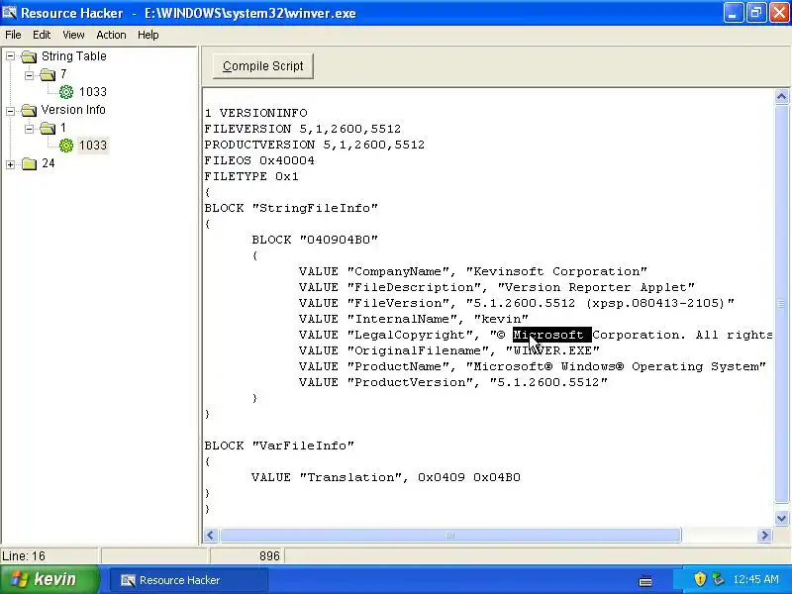Click the BLOCK "StringFileInfo" line
792x594 pixels.
pyautogui.click(x=291, y=208)
